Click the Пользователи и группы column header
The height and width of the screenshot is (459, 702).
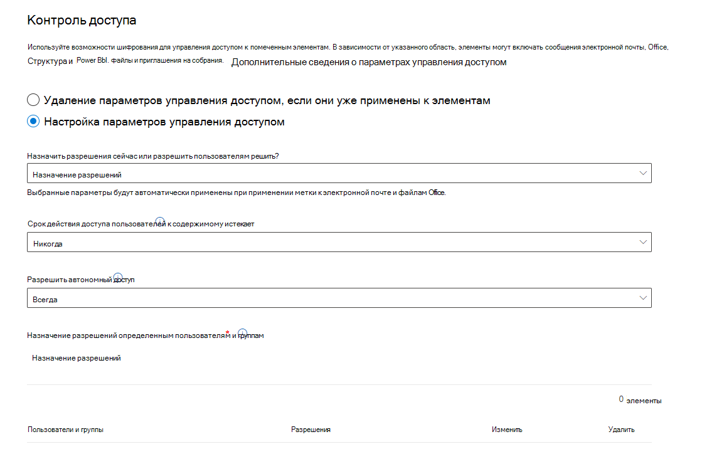[x=65, y=430]
